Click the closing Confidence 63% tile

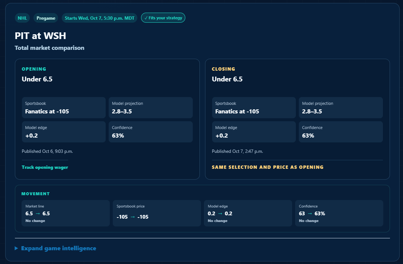tap(341, 132)
